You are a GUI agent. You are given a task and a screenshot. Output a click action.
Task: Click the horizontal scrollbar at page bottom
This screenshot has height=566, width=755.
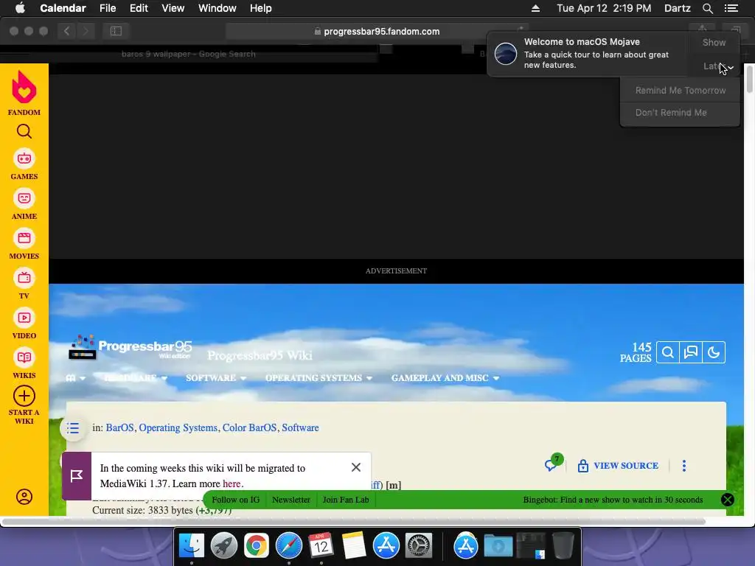point(354,522)
